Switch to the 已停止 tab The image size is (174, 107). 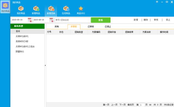108,27
